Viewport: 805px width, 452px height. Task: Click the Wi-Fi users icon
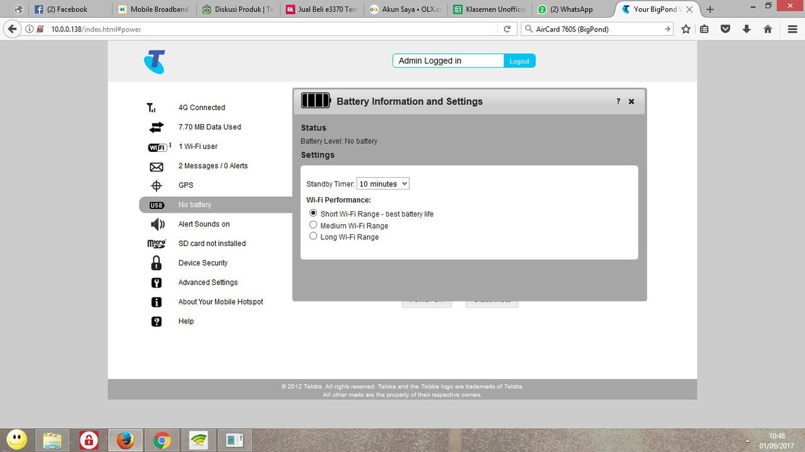pos(157,147)
